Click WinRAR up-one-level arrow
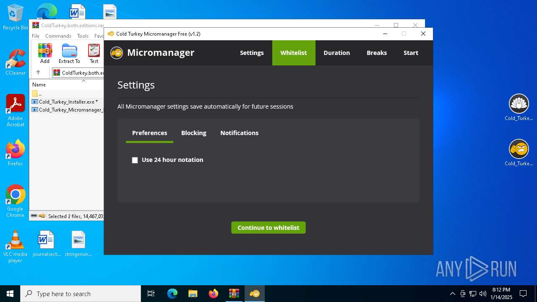Viewport: 537px width, 302px height. pos(38,73)
